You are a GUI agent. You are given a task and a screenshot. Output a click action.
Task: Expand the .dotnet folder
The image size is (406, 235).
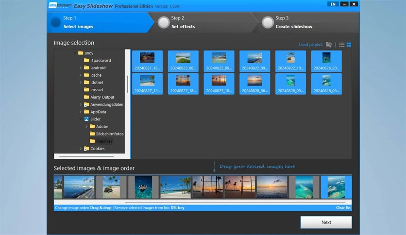(x=81, y=83)
